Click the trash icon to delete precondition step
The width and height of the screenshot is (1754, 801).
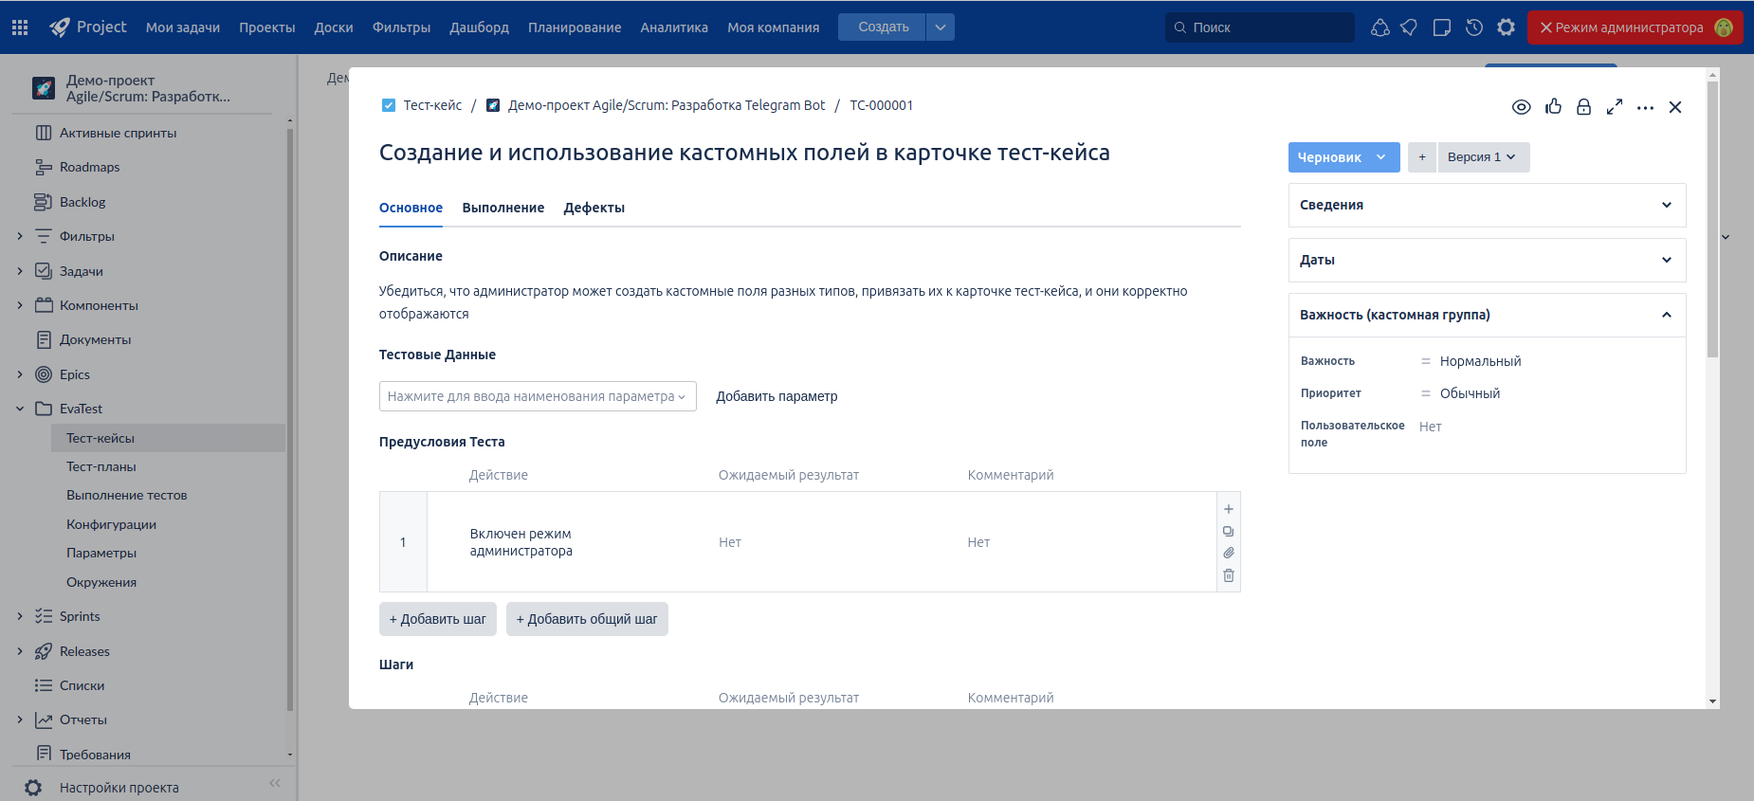click(1229, 575)
